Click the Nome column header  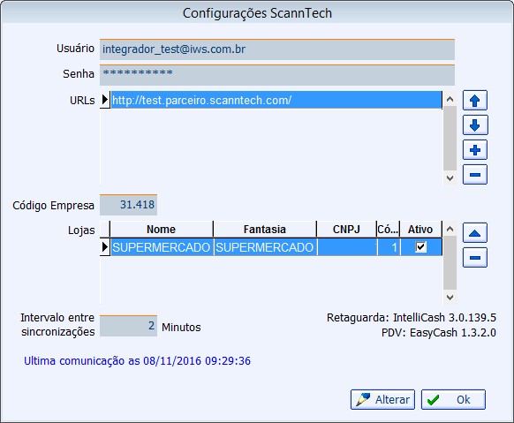coord(162,229)
